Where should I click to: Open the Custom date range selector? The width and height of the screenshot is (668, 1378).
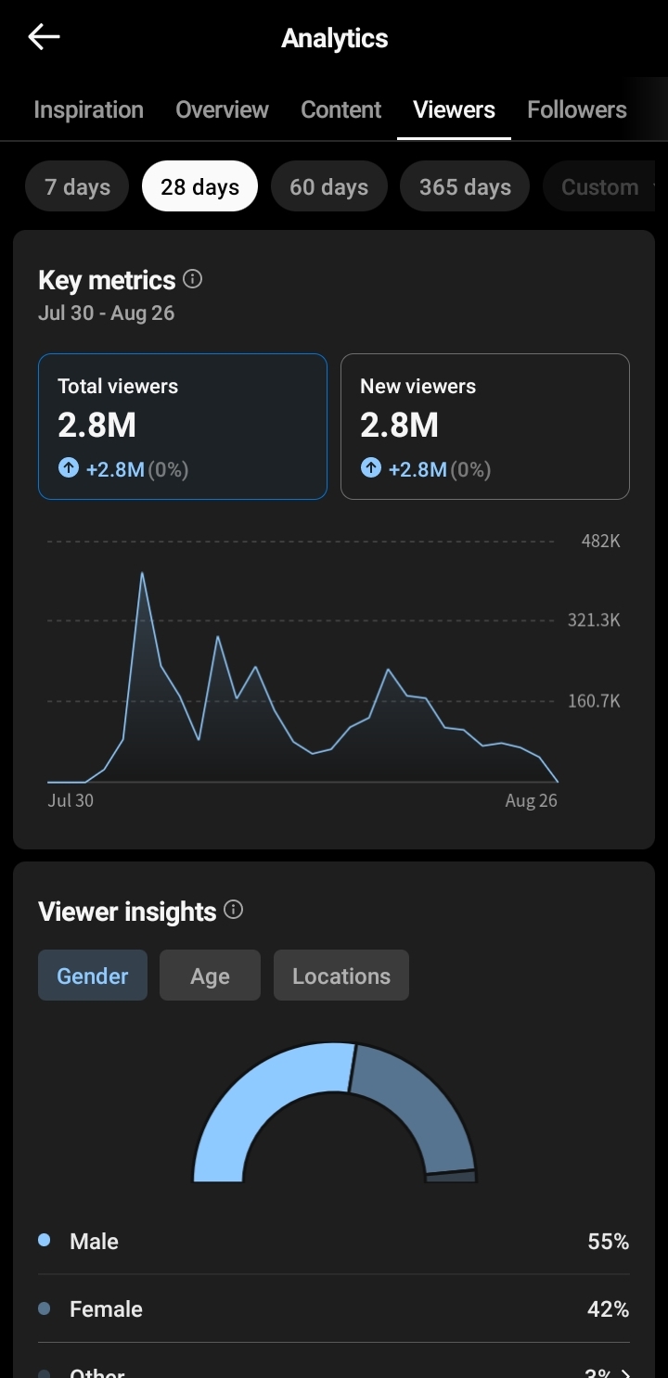click(599, 186)
